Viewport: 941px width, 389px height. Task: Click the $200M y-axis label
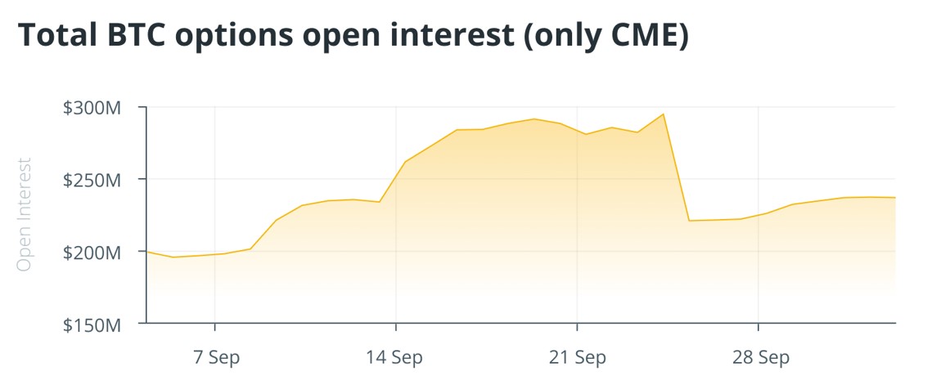92,253
